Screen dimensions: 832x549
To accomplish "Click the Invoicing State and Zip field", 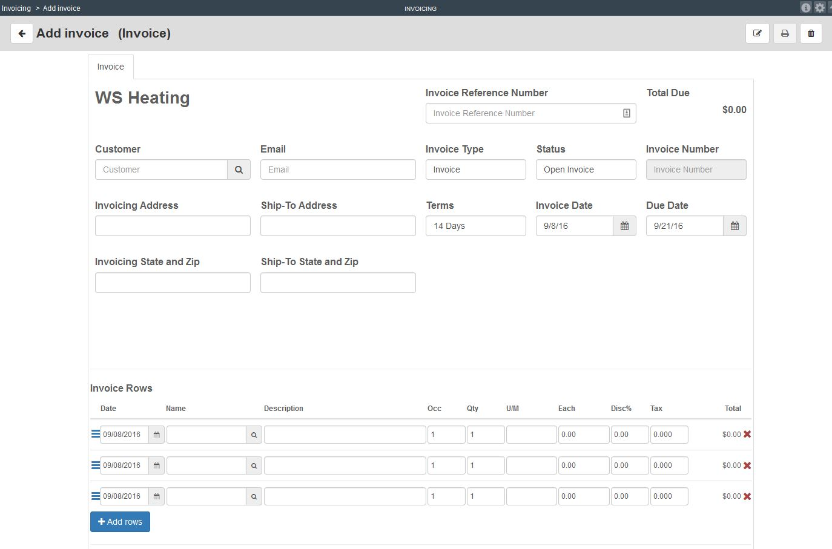I will coord(173,283).
